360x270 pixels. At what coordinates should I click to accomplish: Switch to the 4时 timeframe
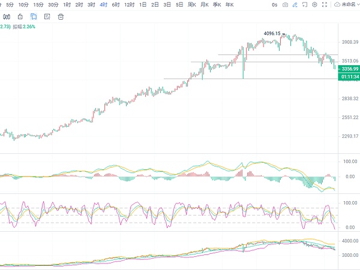pos(104,5)
